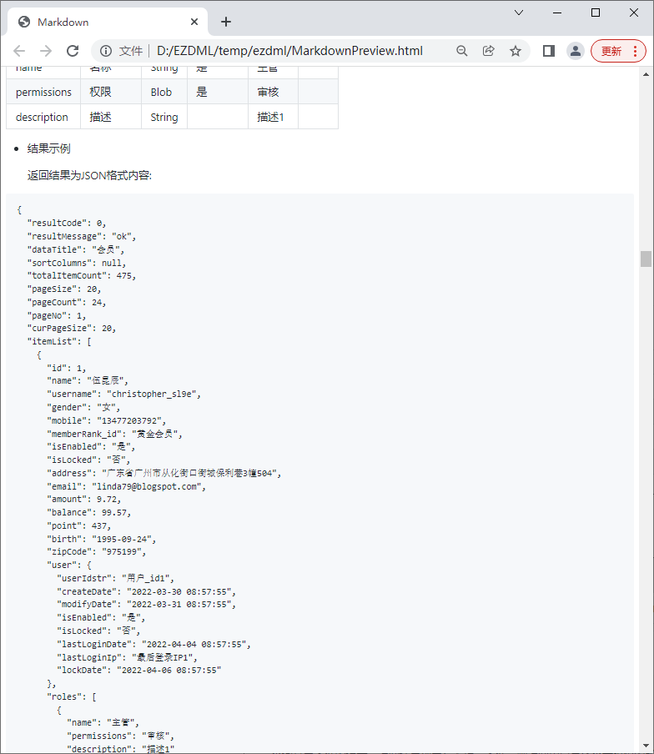Screen dimensions: 654x754
Task: Toggle the browser side panel icon
Action: pos(549,51)
